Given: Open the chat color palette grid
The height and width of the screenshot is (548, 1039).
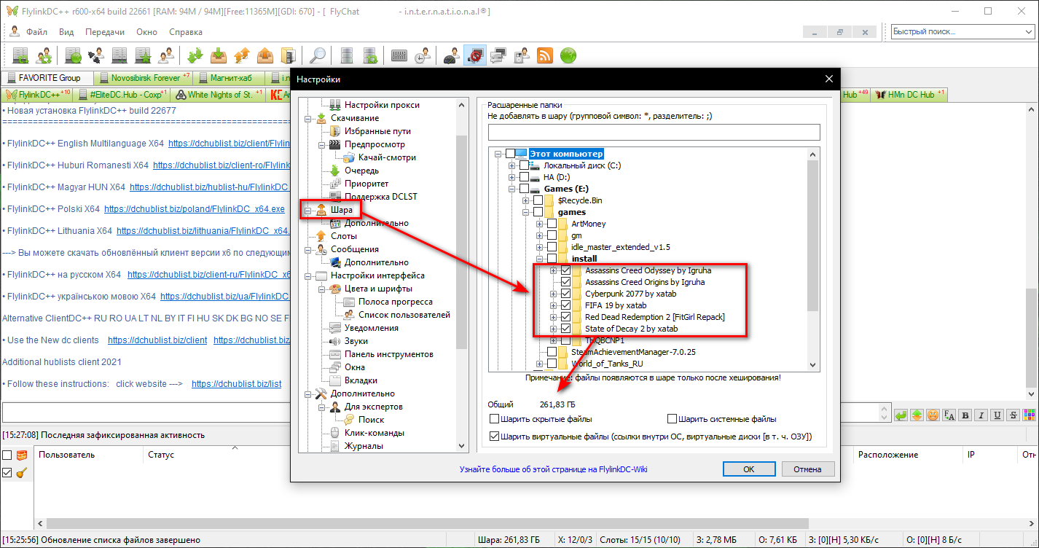Looking at the screenshot, I should 1029,415.
